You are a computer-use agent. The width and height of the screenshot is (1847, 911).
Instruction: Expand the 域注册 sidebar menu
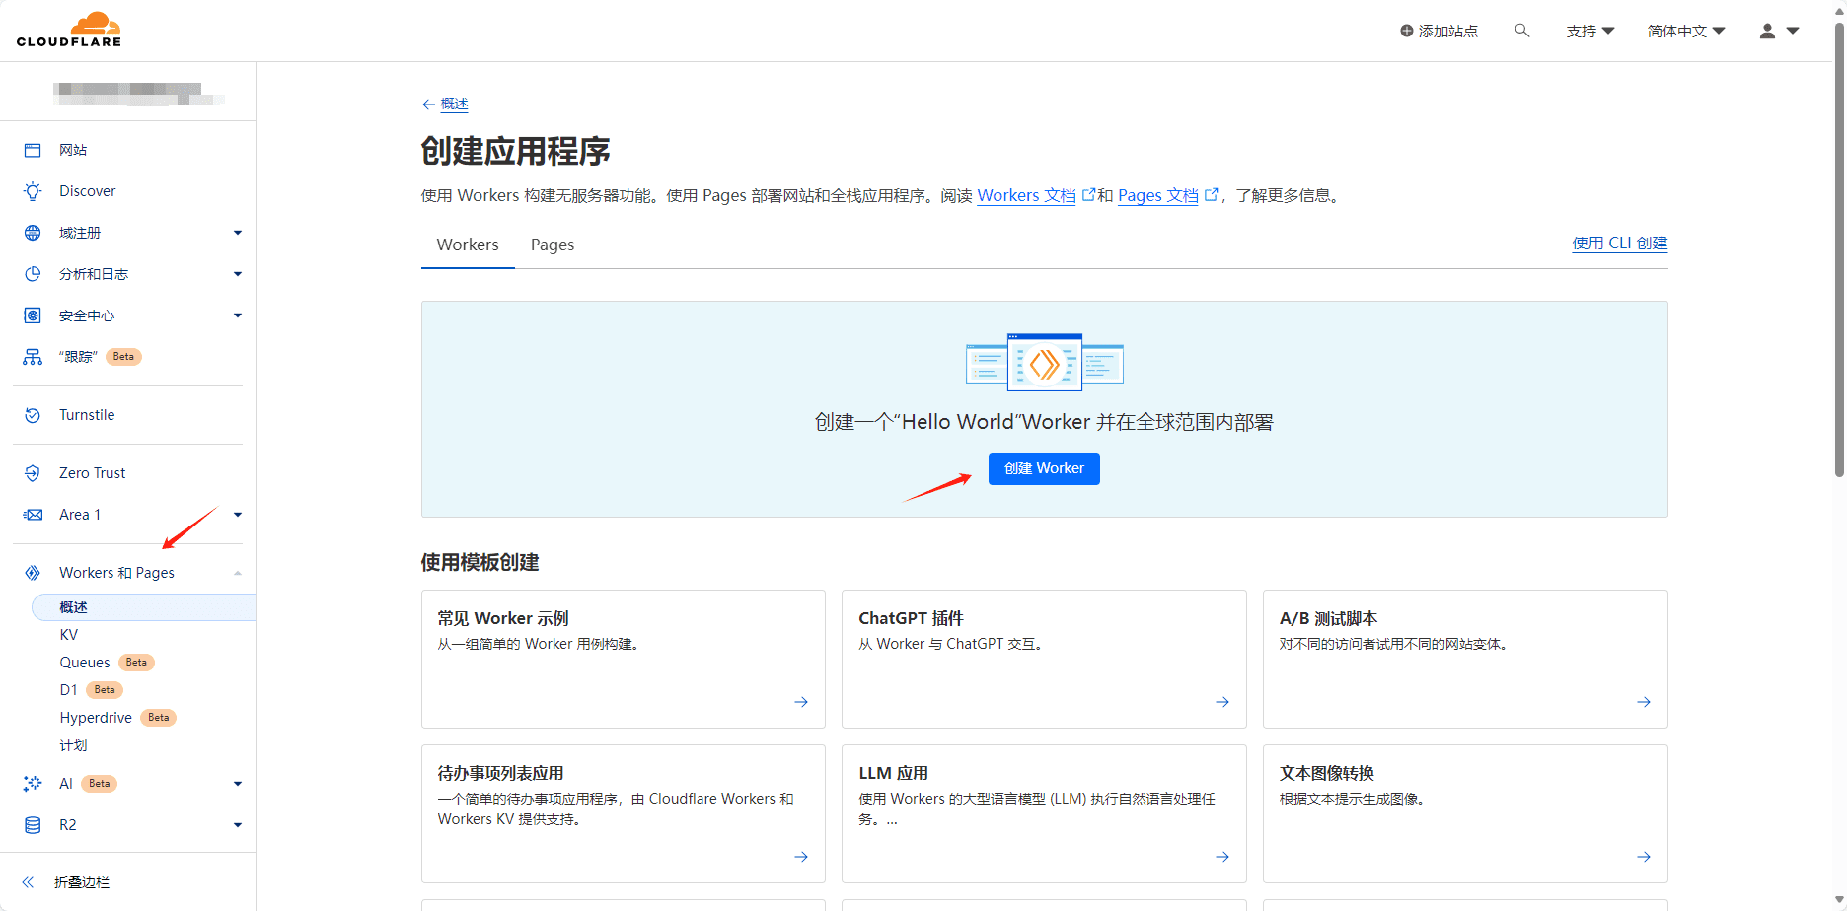[238, 233]
